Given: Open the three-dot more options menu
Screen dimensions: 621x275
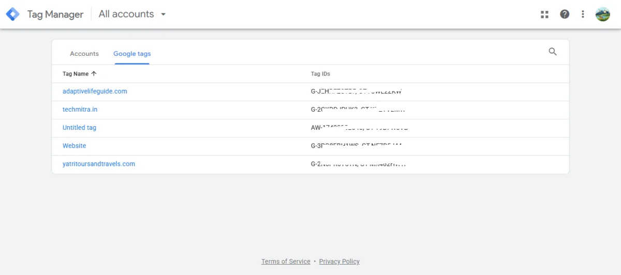Looking at the screenshot, I should pyautogui.click(x=583, y=14).
